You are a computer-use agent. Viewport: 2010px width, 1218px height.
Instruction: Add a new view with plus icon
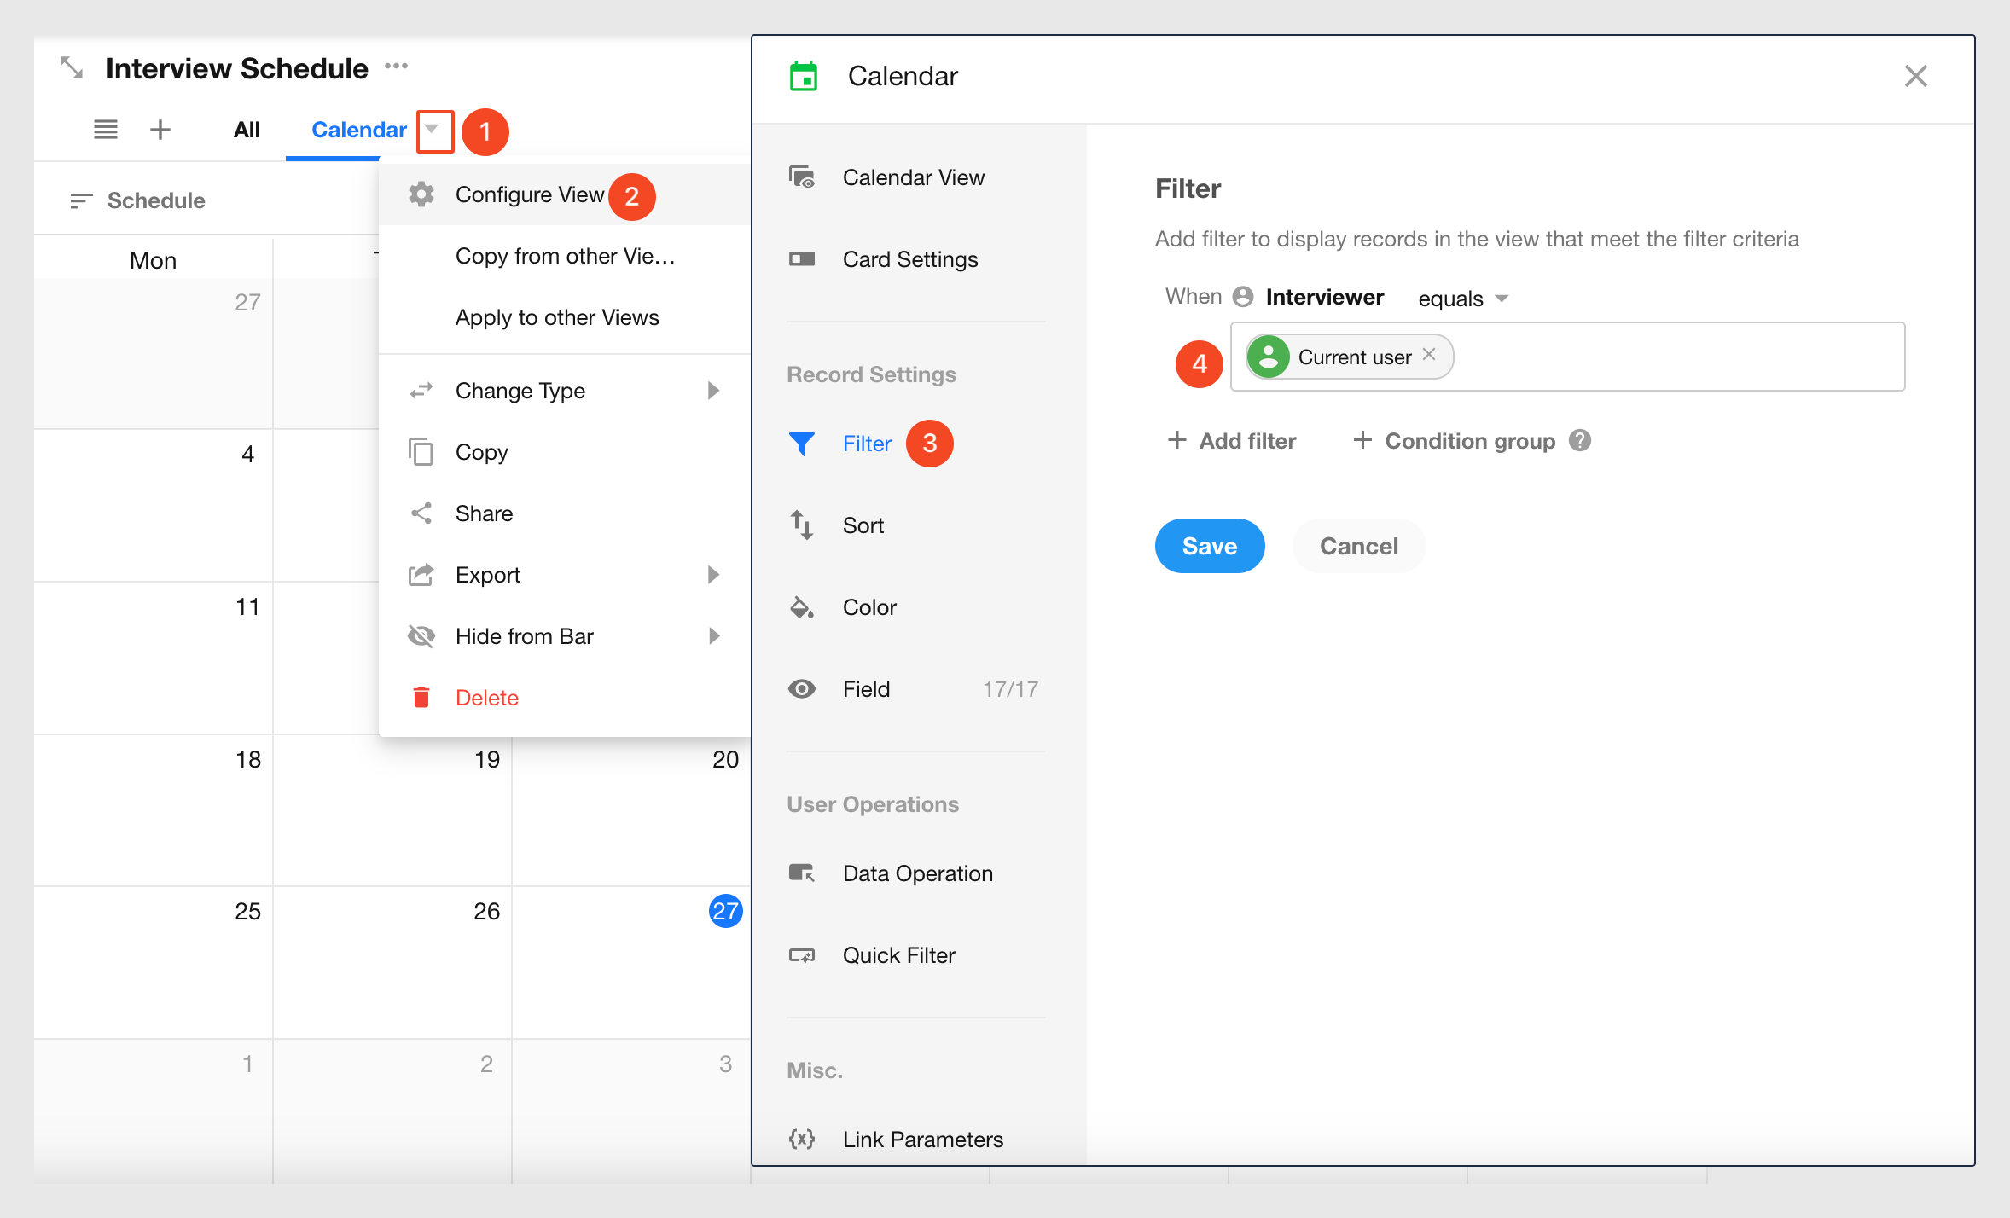160,130
